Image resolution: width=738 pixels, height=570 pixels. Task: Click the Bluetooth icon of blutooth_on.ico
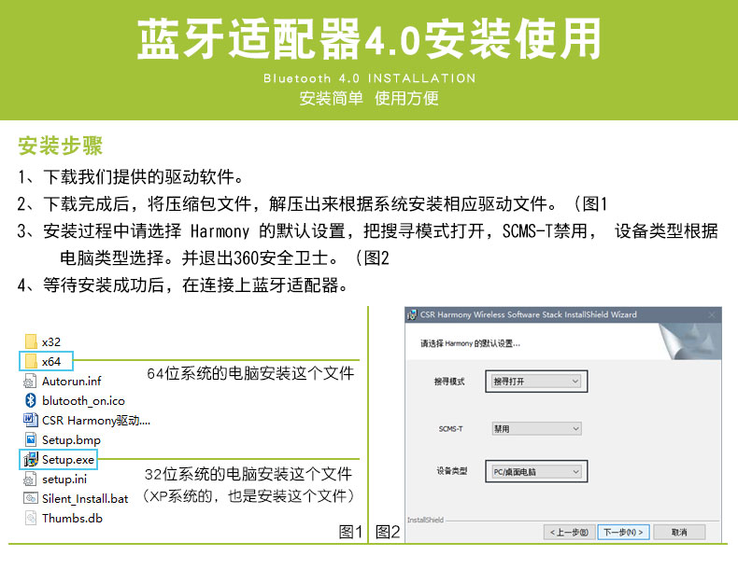31,400
